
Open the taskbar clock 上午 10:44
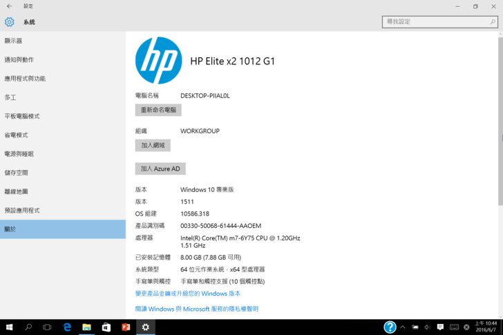(x=486, y=327)
